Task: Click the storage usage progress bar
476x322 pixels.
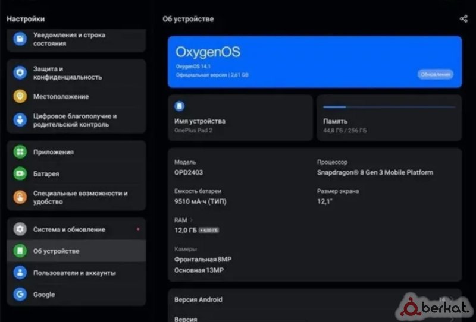Action: (389, 107)
